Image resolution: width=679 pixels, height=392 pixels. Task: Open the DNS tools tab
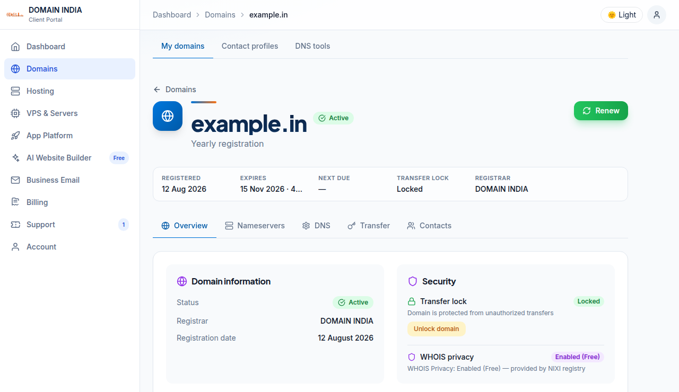[312, 46]
